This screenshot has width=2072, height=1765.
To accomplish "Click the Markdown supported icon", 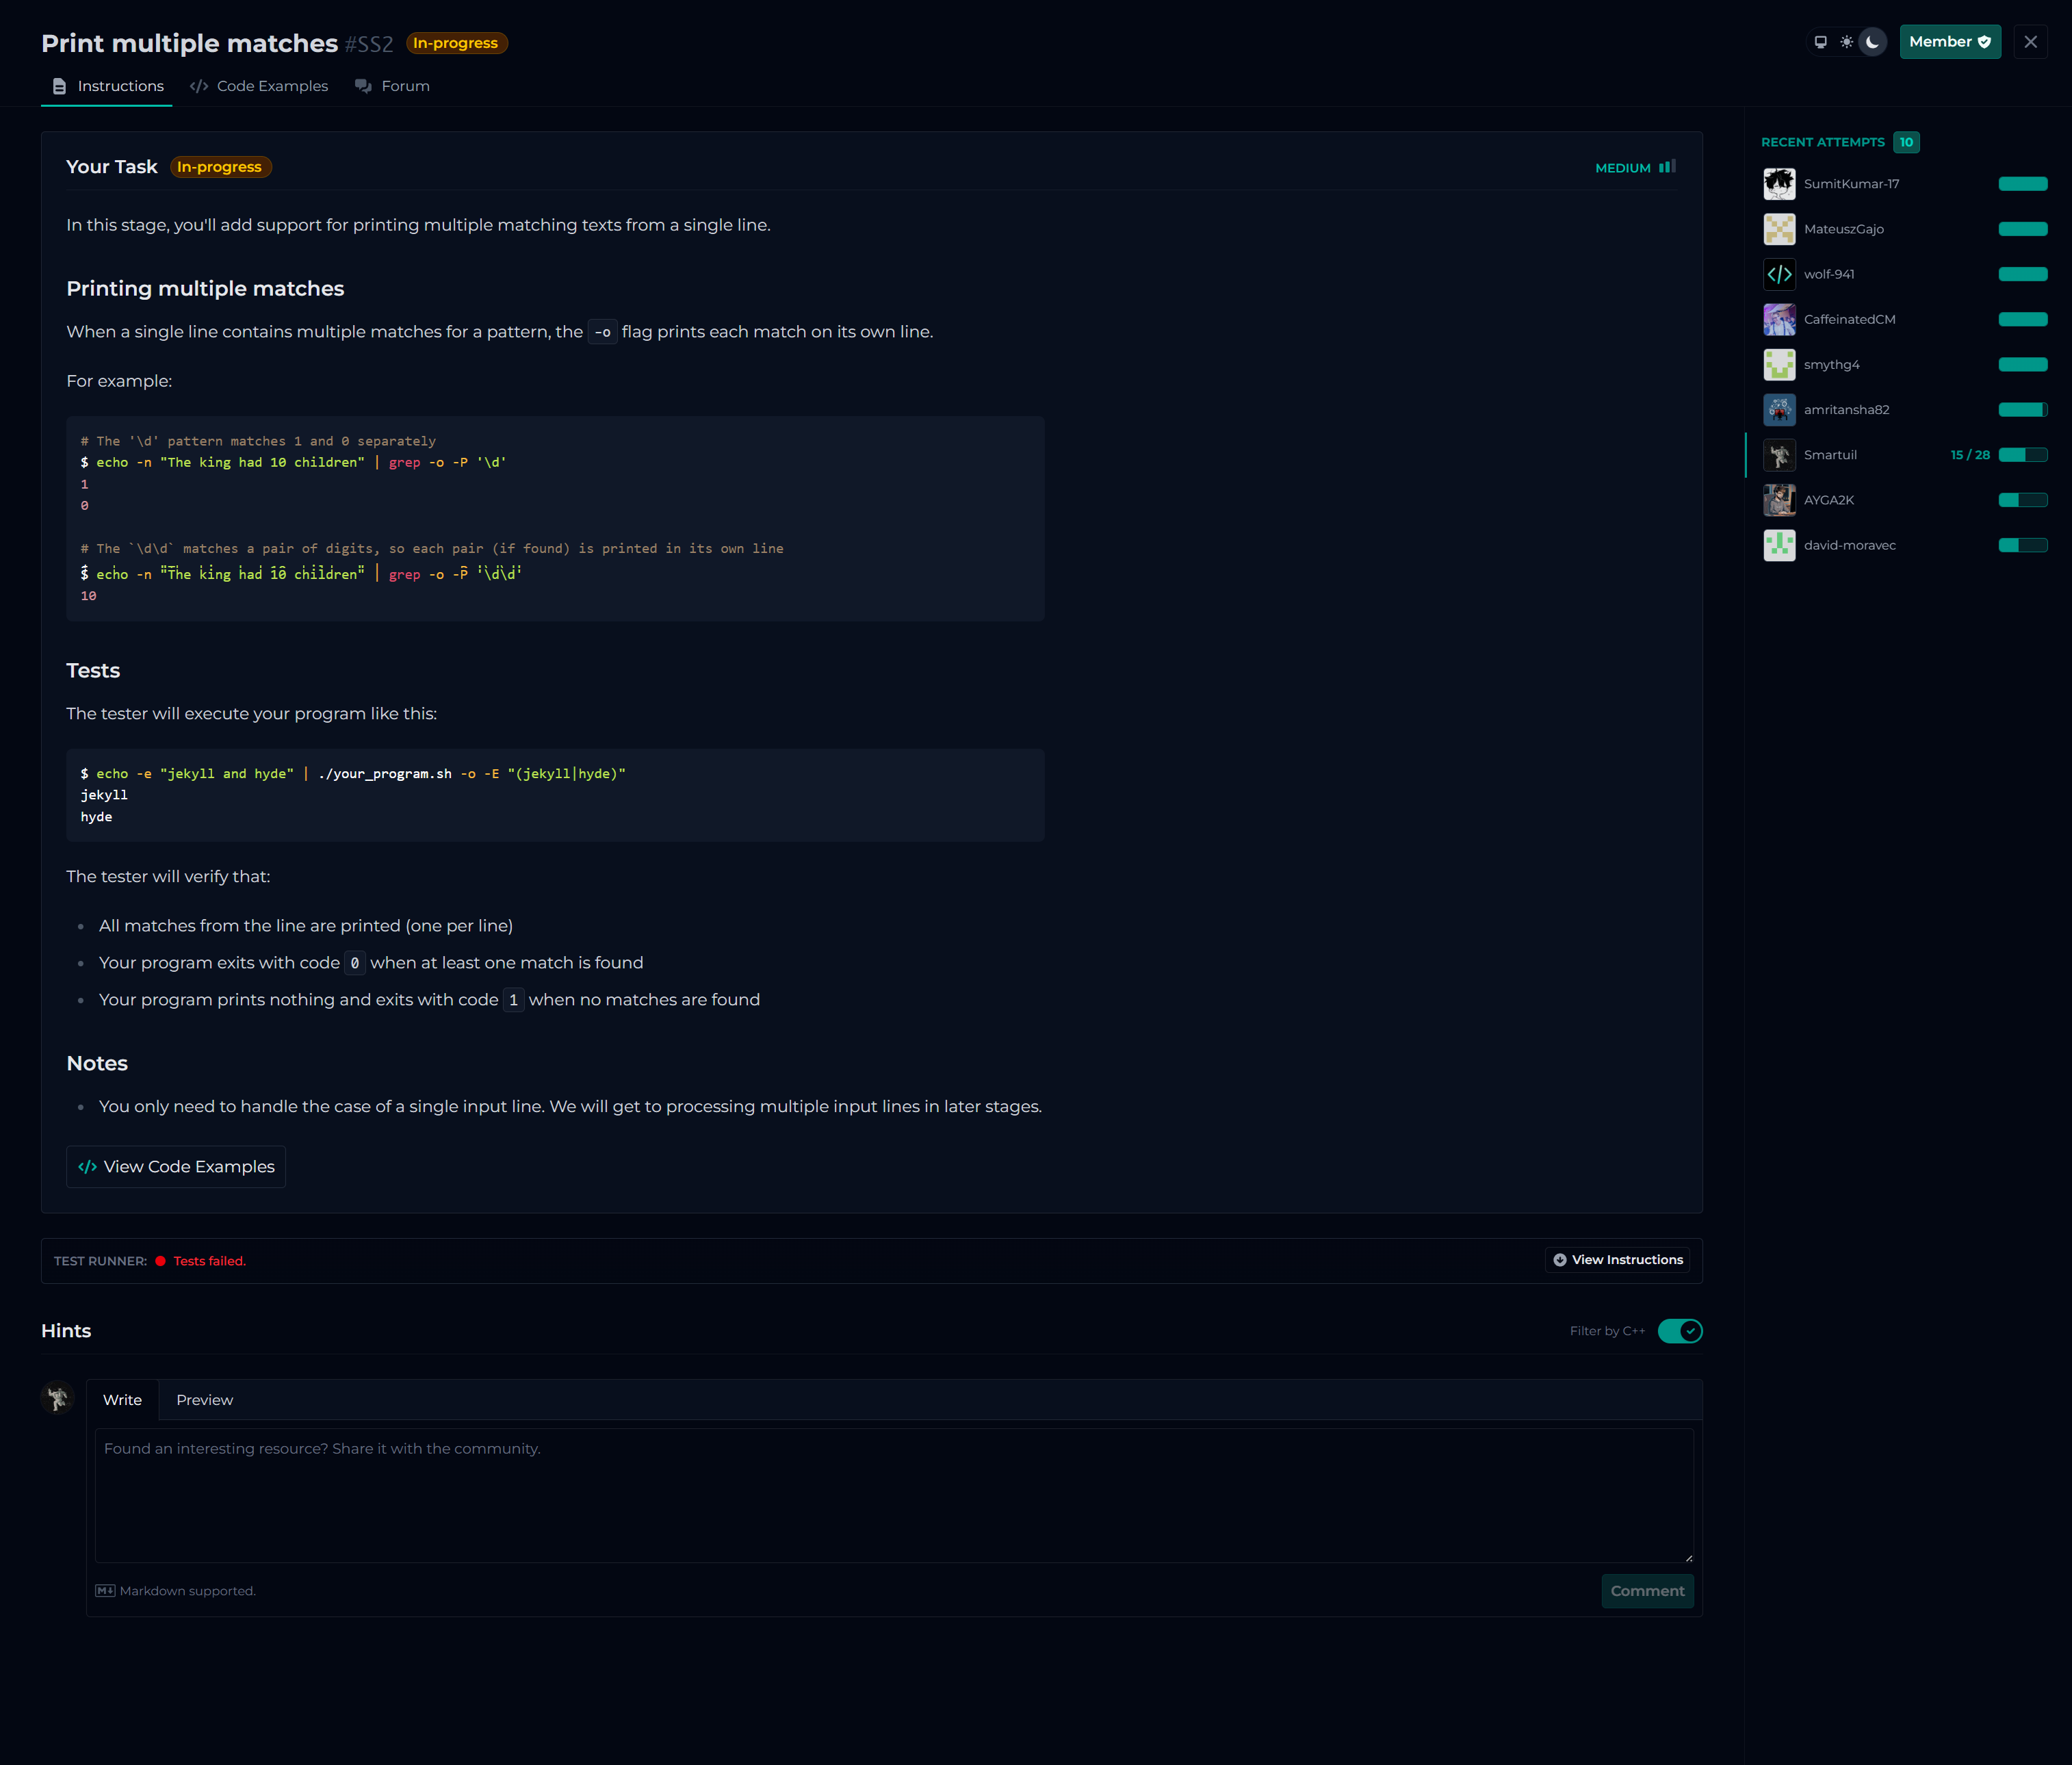I will click(x=105, y=1591).
